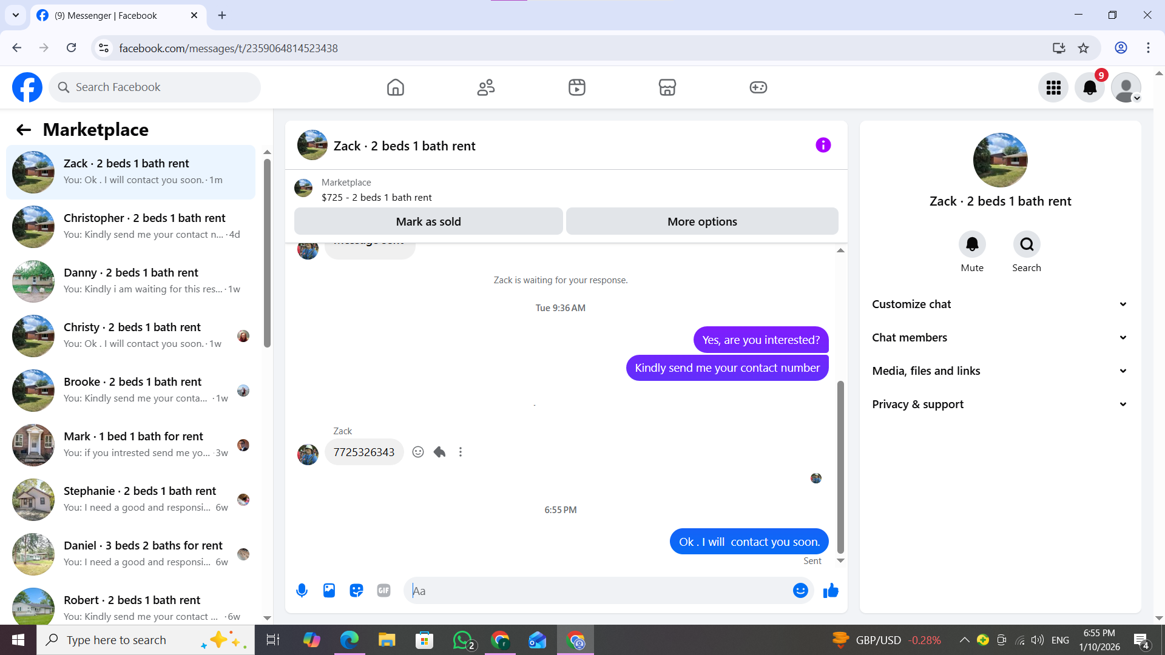1165x655 pixels.
Task: Click the Mark as sold button
Action: [x=428, y=221]
